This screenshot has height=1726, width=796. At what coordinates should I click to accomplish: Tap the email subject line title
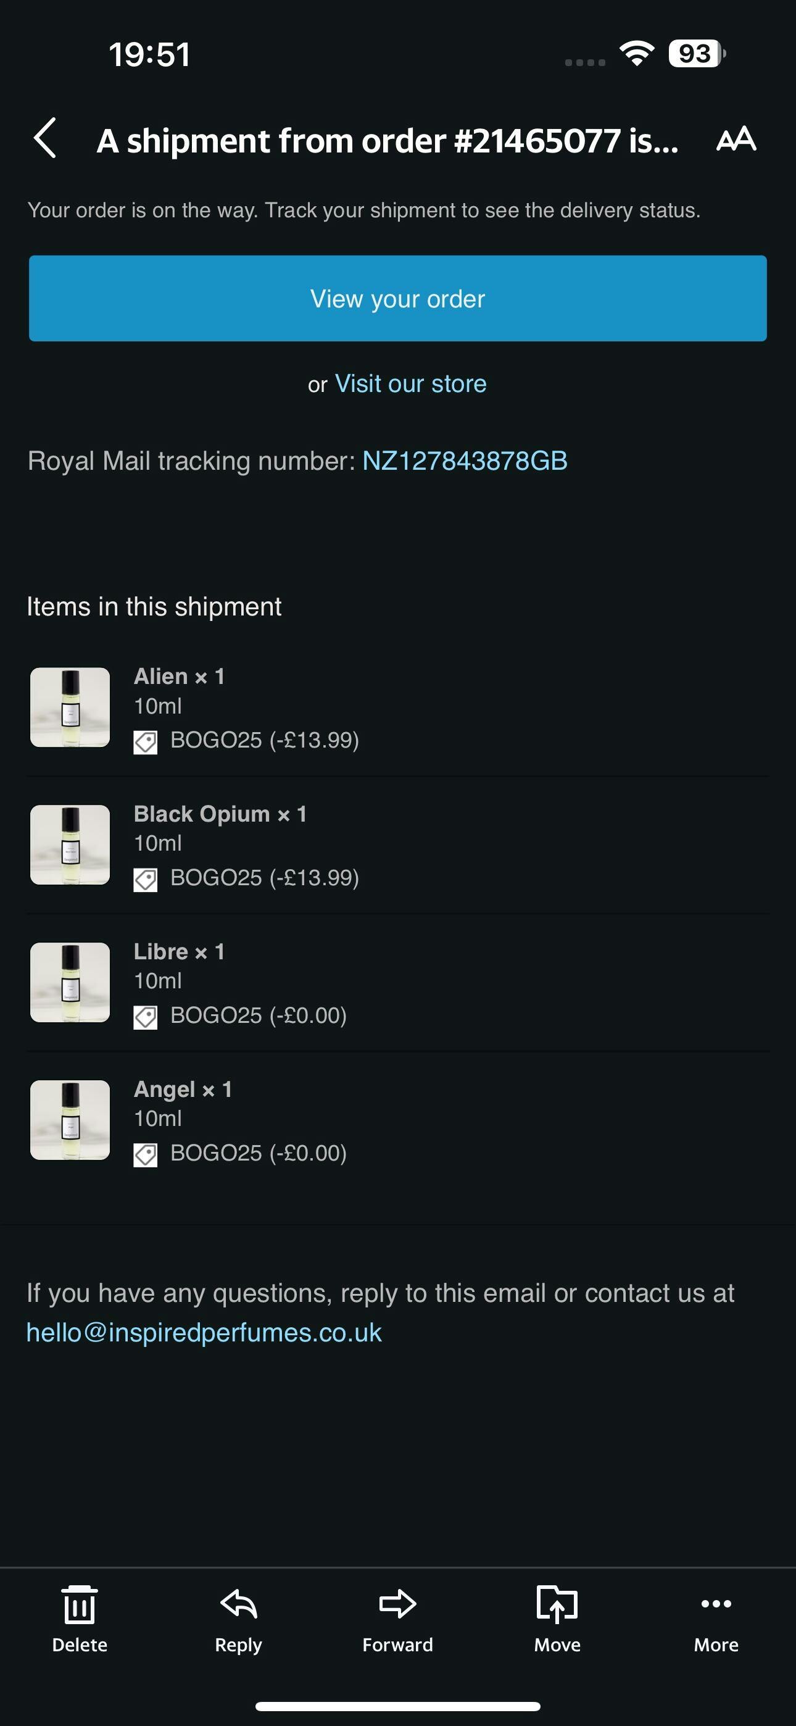388,141
